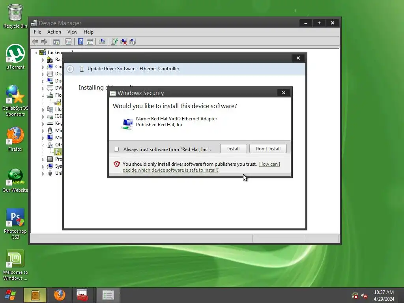Select the Mice category icon in tree
Screen dimensions: 404x303
[x=50, y=131]
